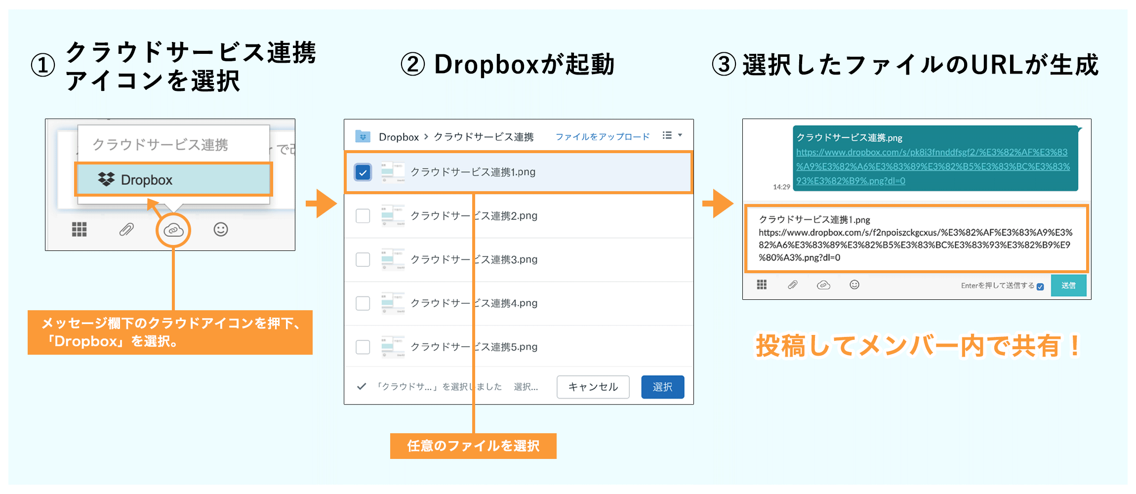
Task: Click the paperclip attachment icon in step 1
Action: point(126,229)
